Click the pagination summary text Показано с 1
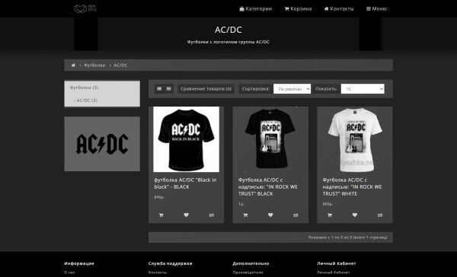This screenshot has height=277, width=457. pyautogui.click(x=348, y=237)
